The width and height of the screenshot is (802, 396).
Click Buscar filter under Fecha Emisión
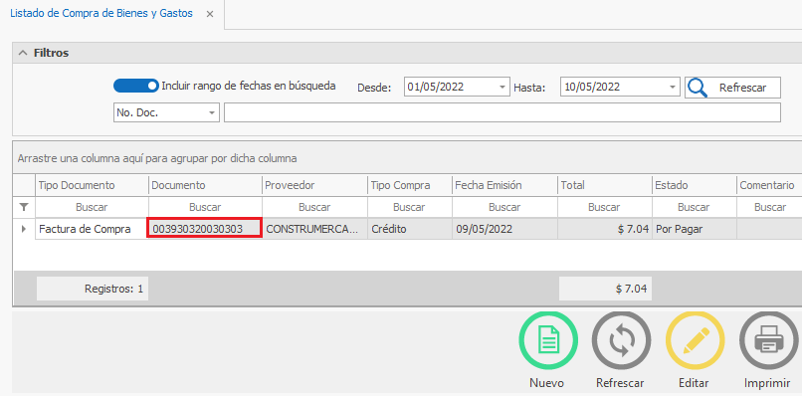click(504, 207)
